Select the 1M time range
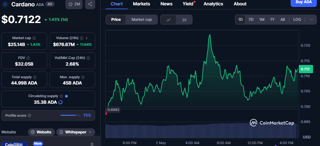This screenshot has width=320, height=146. click(262, 20)
